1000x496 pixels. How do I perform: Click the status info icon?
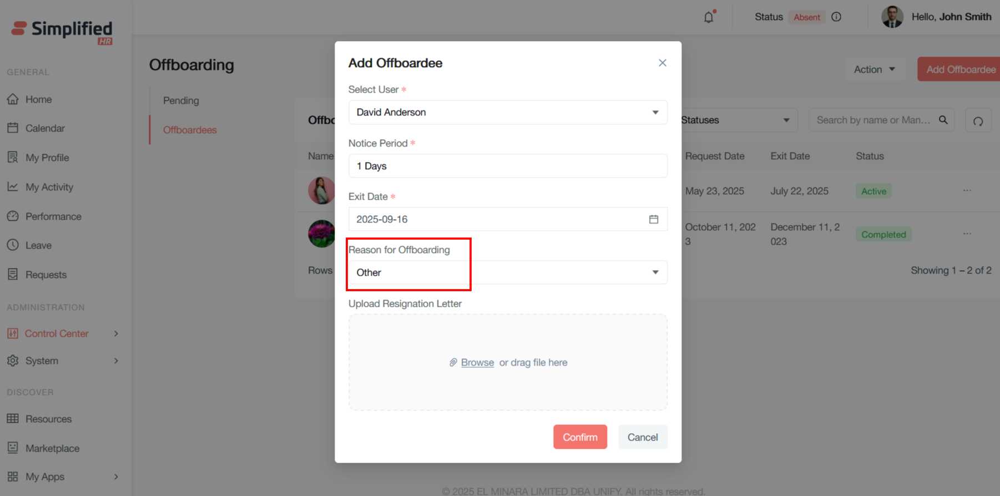(x=836, y=17)
